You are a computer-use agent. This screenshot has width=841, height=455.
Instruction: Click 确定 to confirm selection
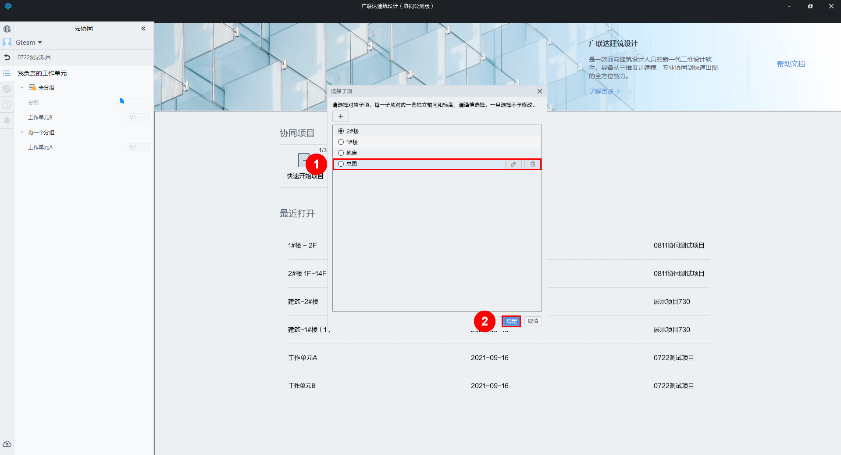[511, 321]
